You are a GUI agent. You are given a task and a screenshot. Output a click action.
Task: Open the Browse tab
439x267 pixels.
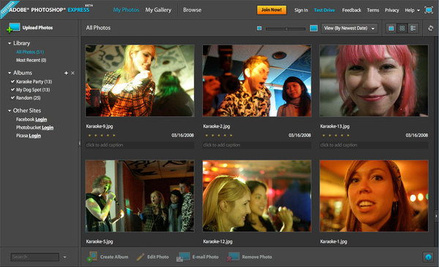pyautogui.click(x=192, y=9)
